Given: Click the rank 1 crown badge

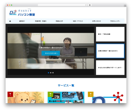Looking at the screenshot, I should tap(10, 94).
